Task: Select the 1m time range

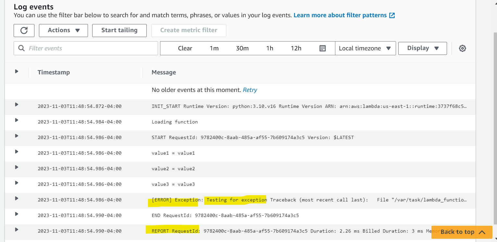Action: coord(214,48)
